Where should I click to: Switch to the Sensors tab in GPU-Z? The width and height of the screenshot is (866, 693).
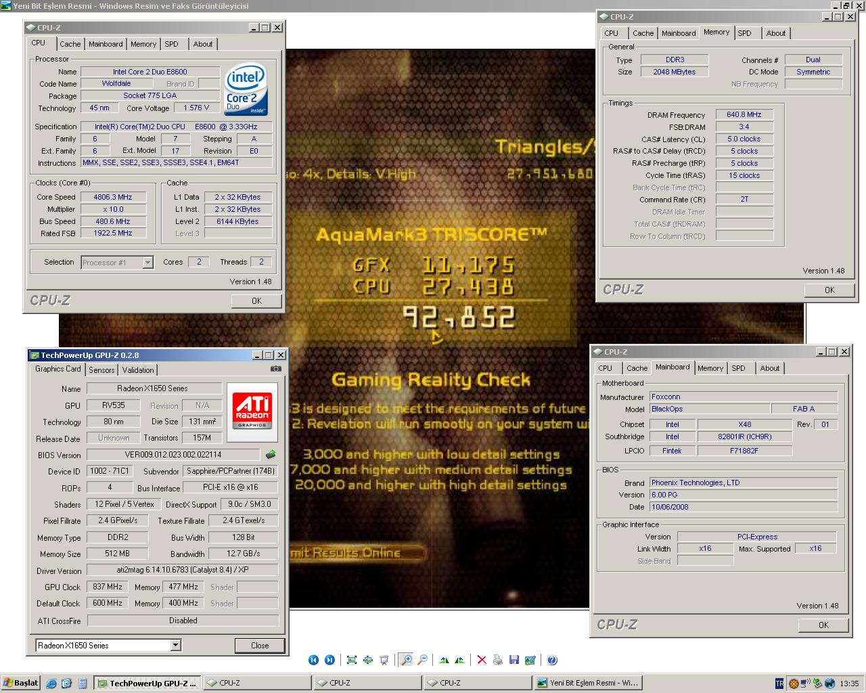click(101, 370)
